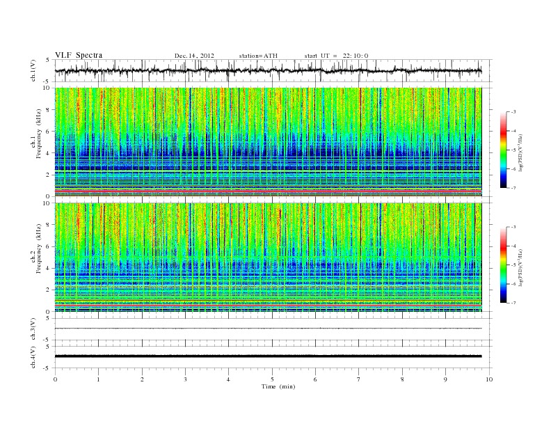Click the '4' kHz tick on ch.2 spectrogram

pyautogui.click(x=49, y=268)
